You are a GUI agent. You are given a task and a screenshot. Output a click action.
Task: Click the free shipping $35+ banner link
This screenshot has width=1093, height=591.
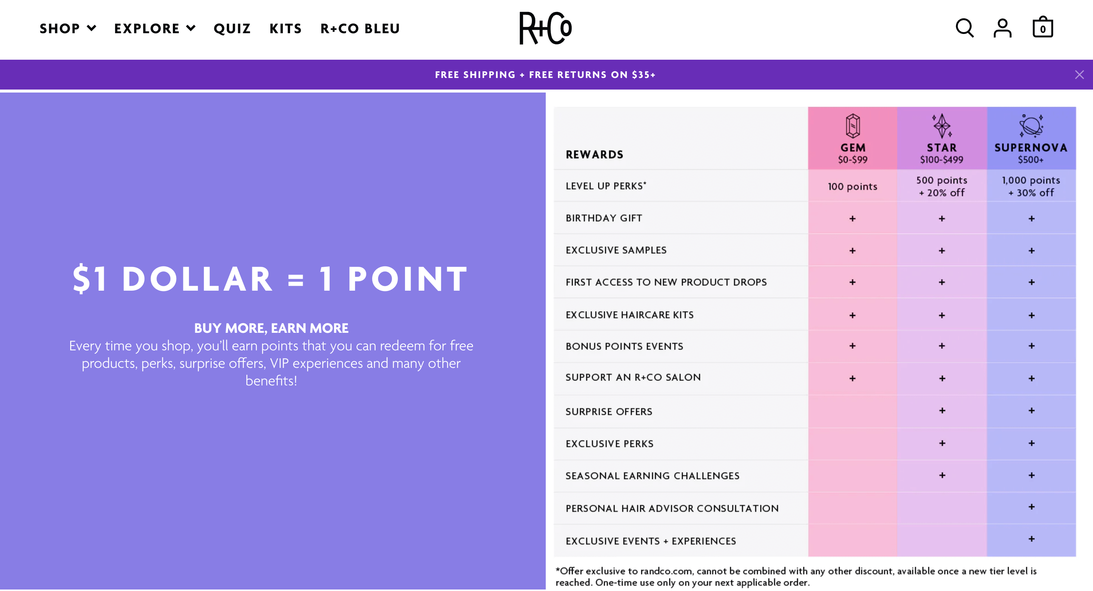click(x=545, y=74)
